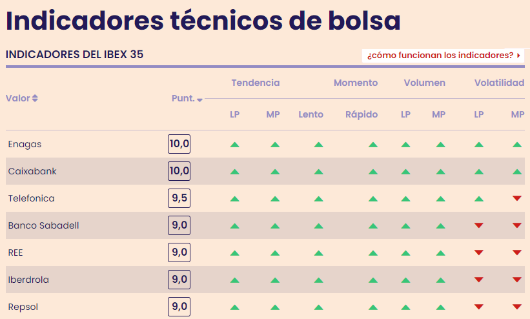
Task: Click Iberdrola 9,0 score box
Action: click(x=179, y=280)
